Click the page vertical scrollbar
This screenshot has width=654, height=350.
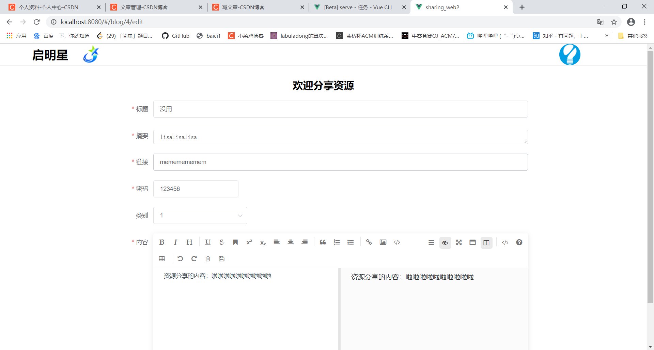[650, 177]
